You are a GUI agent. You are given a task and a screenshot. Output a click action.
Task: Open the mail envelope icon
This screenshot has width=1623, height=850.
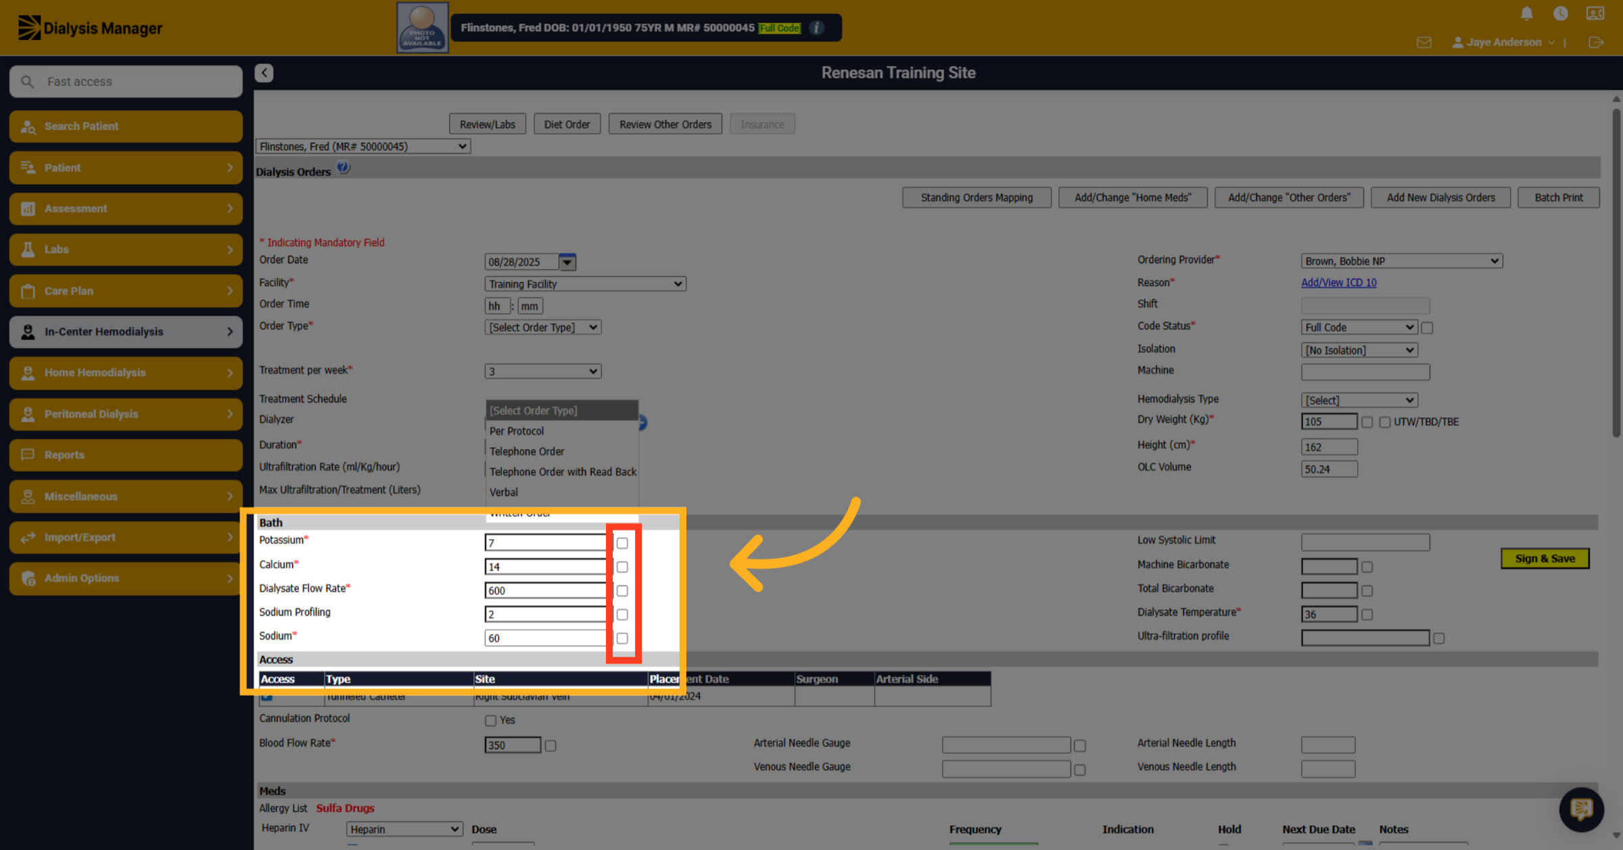[1424, 43]
